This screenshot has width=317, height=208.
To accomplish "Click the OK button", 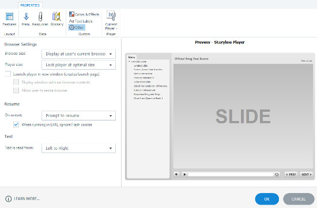I will point(267,199).
